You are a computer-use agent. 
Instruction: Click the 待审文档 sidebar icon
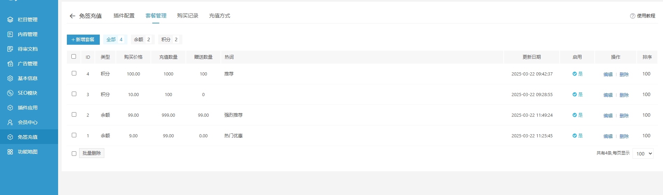10,49
